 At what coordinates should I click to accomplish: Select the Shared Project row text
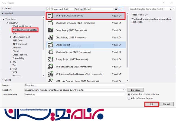pyautogui.click(x=63, y=45)
